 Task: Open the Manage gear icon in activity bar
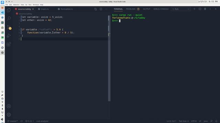[x=9, y=114]
